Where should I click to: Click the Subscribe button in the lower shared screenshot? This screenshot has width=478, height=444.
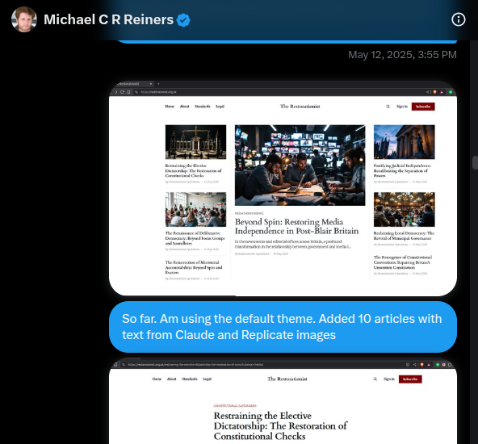tap(410, 379)
